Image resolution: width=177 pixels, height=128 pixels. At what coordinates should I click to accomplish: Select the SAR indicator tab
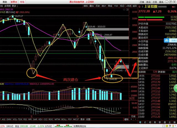(35, 119)
